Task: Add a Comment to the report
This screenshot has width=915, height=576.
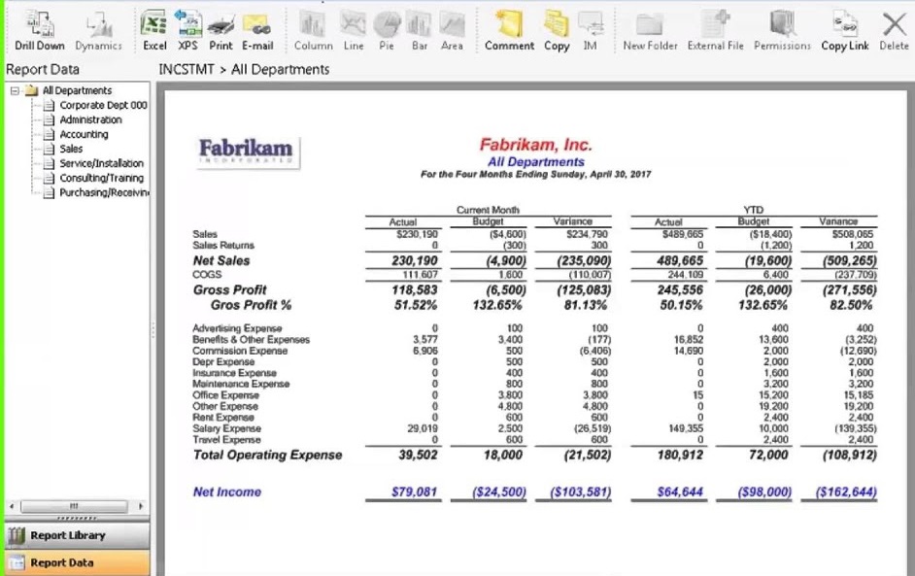Action: pos(509,30)
